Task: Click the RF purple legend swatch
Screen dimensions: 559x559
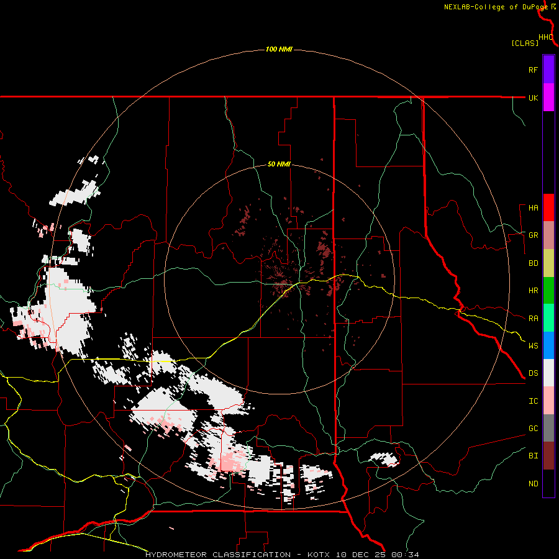Action: click(548, 69)
